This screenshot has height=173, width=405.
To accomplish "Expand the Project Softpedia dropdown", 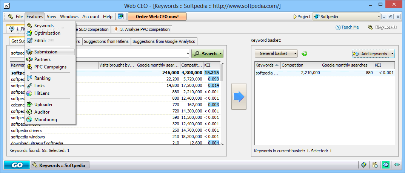I will tap(379, 17).
